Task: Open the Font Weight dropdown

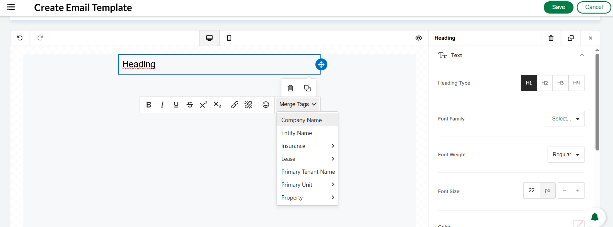Action: click(x=566, y=155)
